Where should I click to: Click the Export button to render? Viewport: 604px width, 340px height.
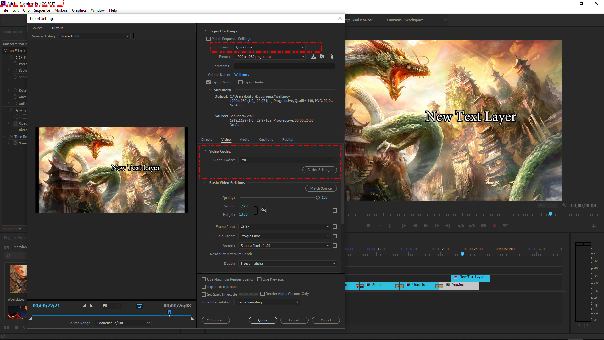point(294,320)
